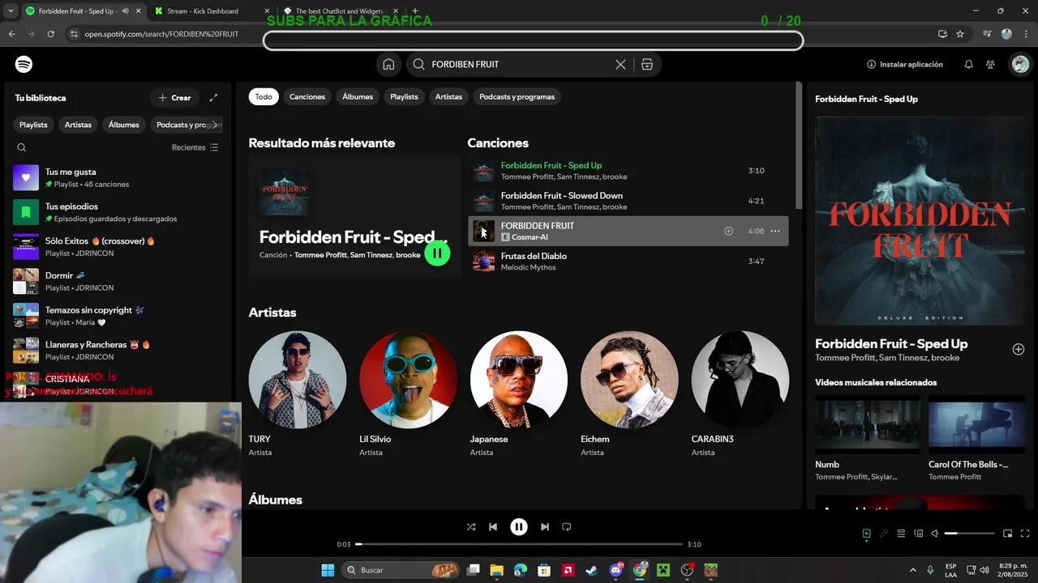Filter search results by Playlists
This screenshot has height=583, width=1038.
(404, 96)
